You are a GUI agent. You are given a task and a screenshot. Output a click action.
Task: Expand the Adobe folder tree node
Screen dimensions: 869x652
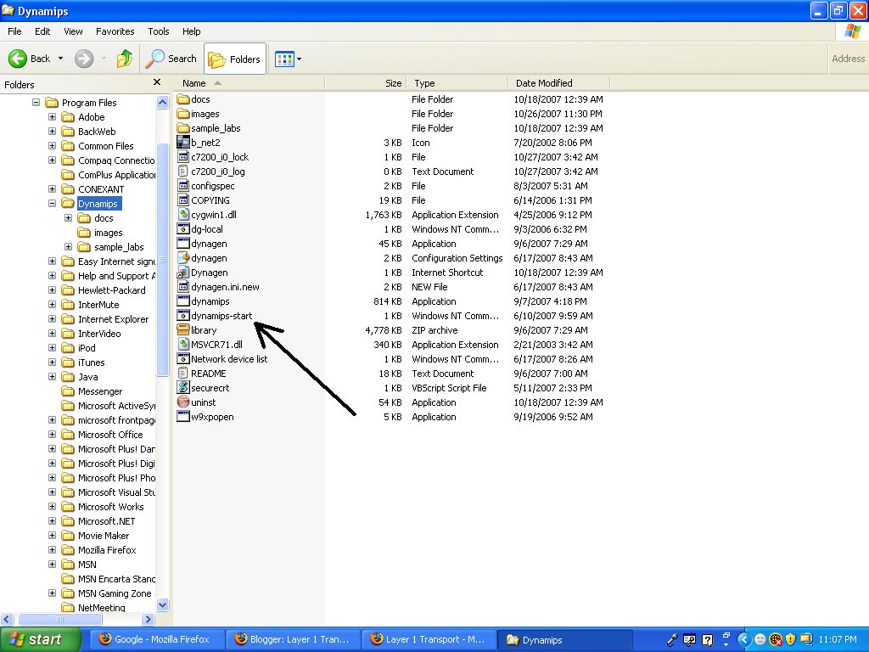point(52,117)
